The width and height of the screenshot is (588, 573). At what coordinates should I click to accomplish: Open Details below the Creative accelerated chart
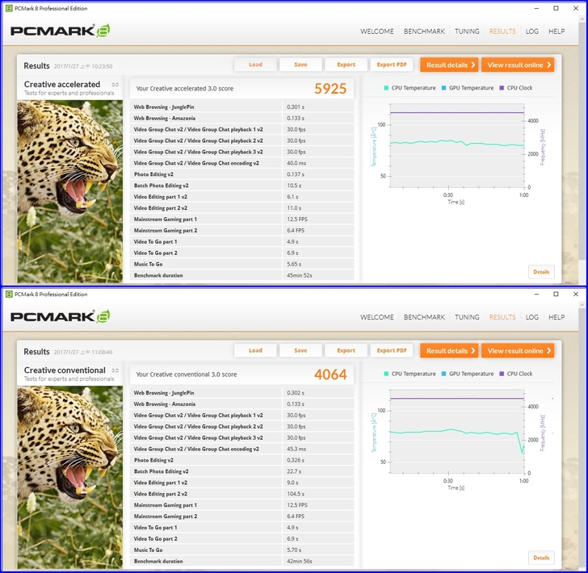pyautogui.click(x=541, y=272)
